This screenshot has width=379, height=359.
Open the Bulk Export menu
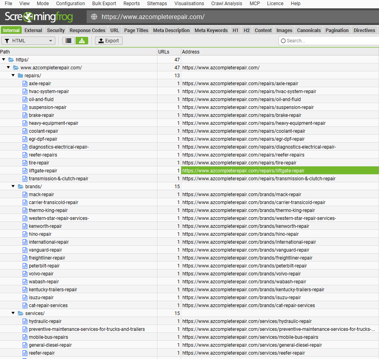[104, 4]
